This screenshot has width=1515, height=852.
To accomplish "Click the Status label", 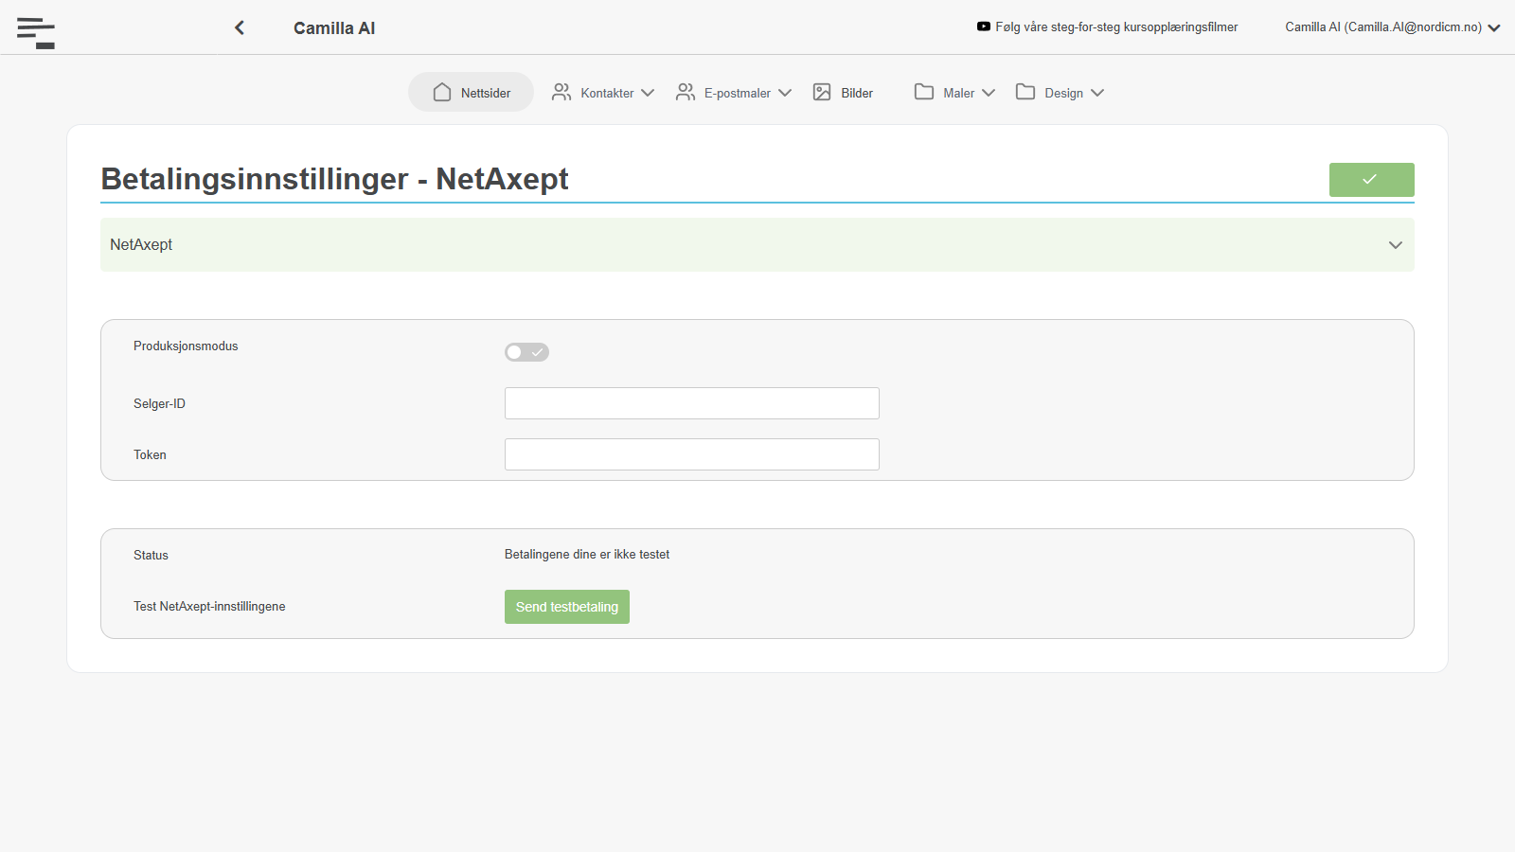I will [x=151, y=556].
